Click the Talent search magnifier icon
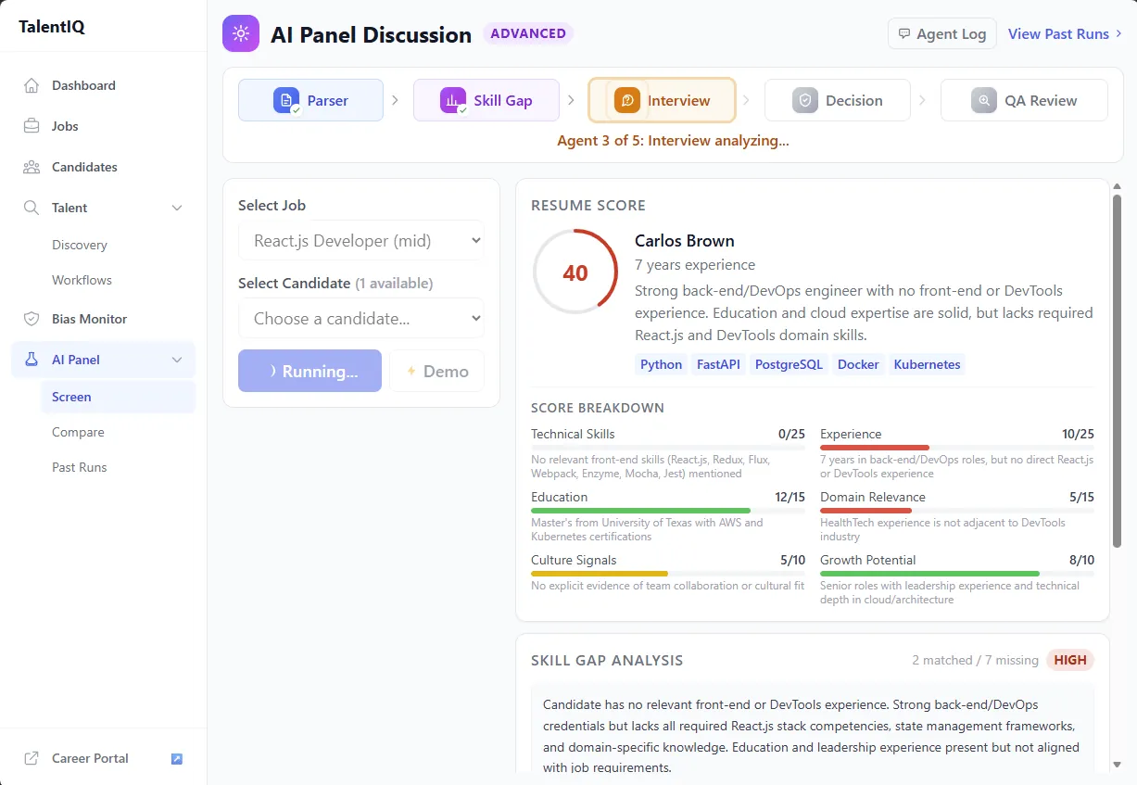This screenshot has height=785, width=1137. coord(32,208)
